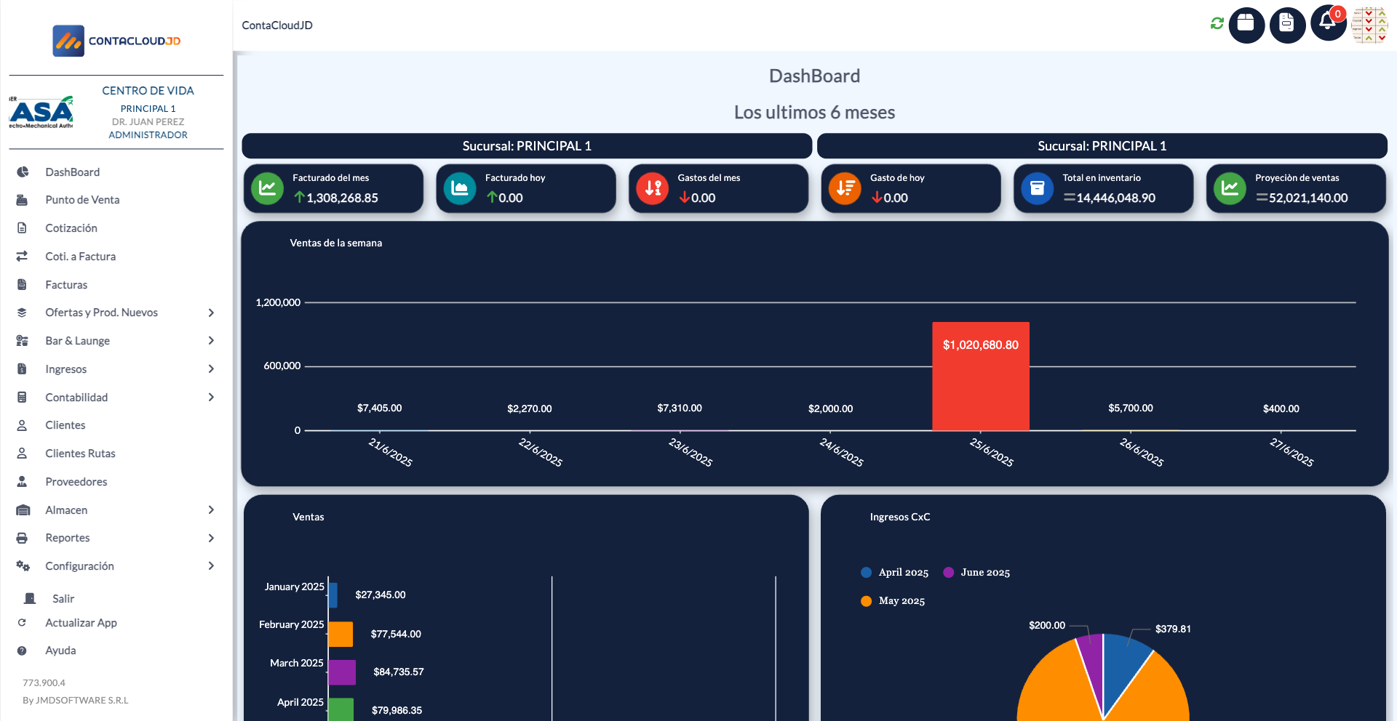Click the Gastos del mes red icon
1397x721 pixels.
pos(653,188)
